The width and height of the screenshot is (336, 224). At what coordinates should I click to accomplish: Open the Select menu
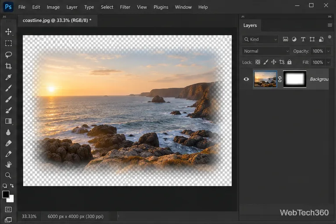107,7
